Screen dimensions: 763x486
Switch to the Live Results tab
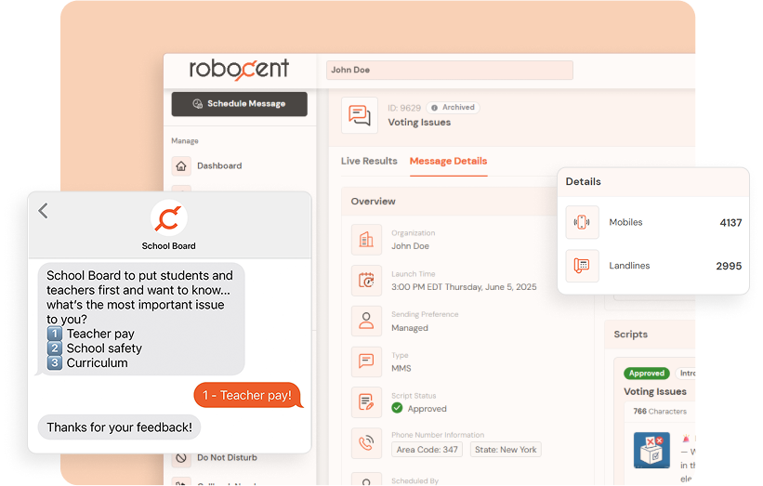coord(369,161)
